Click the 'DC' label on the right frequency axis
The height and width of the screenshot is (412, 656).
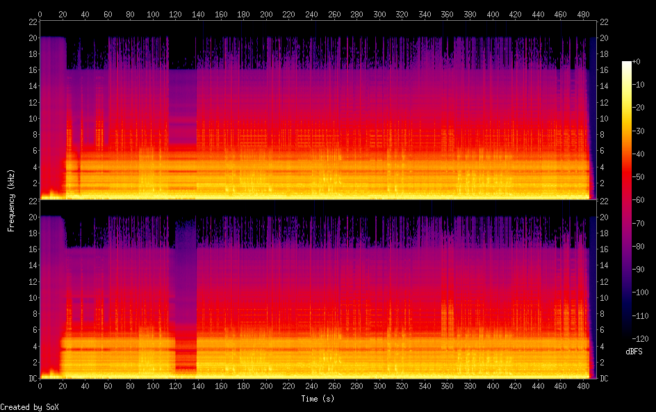pyautogui.click(x=604, y=379)
